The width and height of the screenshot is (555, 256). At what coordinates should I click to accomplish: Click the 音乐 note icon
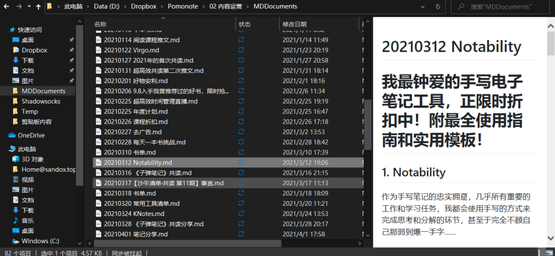click(15, 221)
